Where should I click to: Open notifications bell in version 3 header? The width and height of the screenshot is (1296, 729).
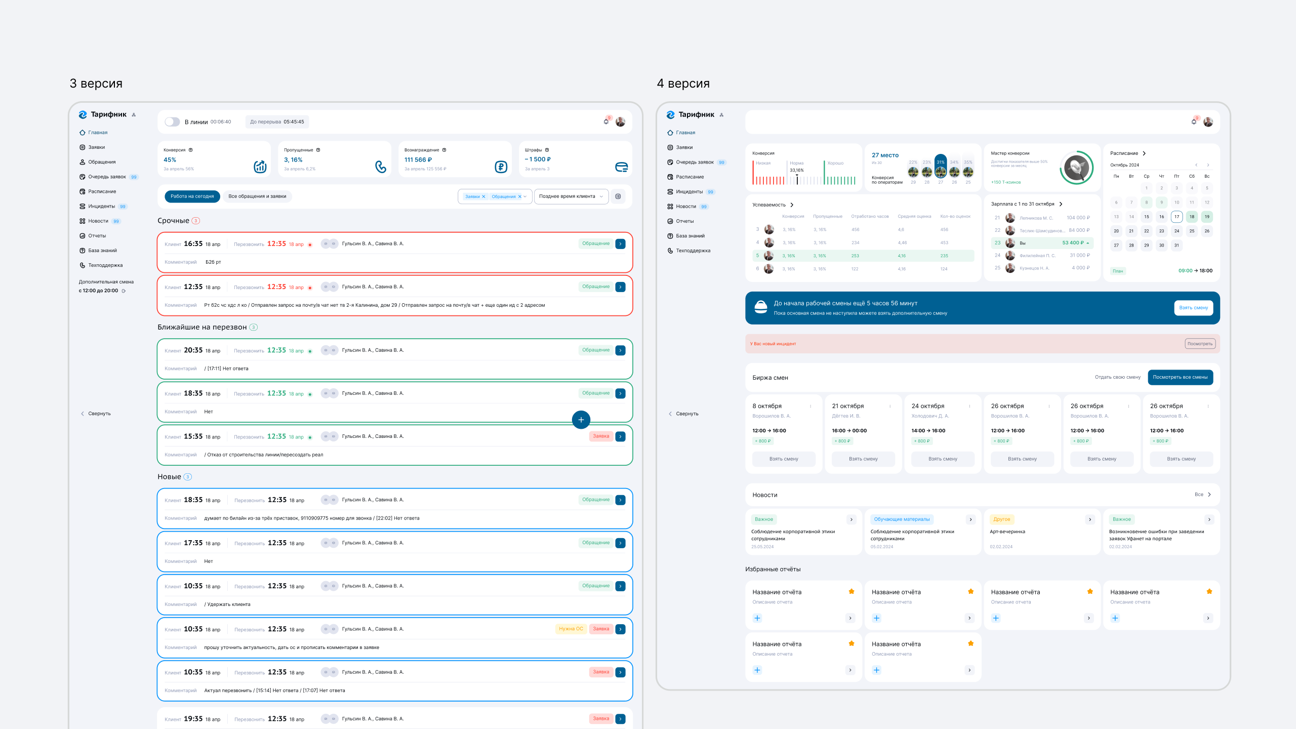click(x=606, y=121)
